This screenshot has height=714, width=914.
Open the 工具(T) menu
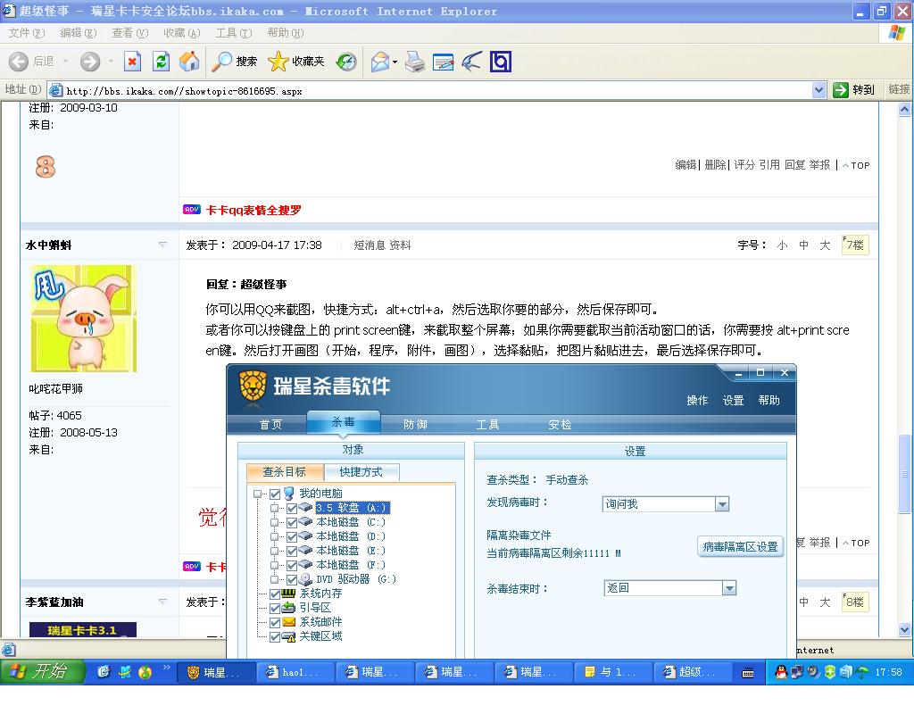click(234, 33)
